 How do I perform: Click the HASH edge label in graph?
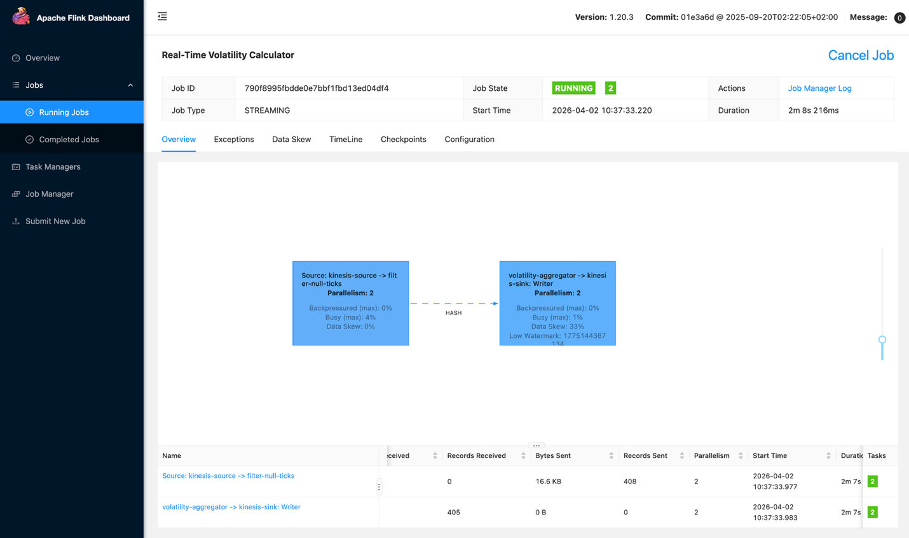pos(453,313)
